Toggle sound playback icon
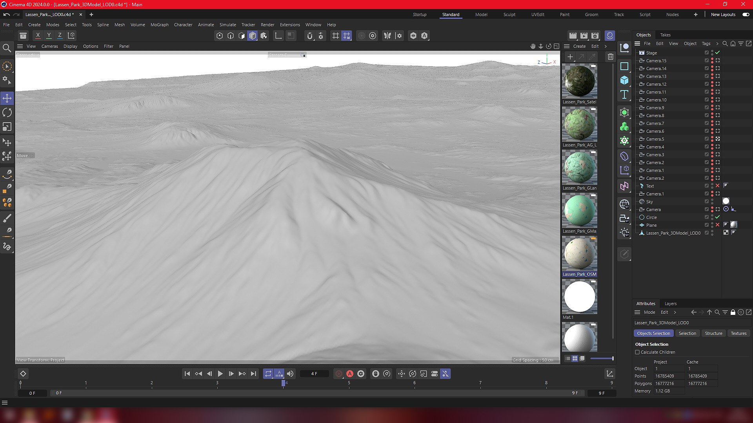This screenshot has height=423, width=753. point(290,374)
